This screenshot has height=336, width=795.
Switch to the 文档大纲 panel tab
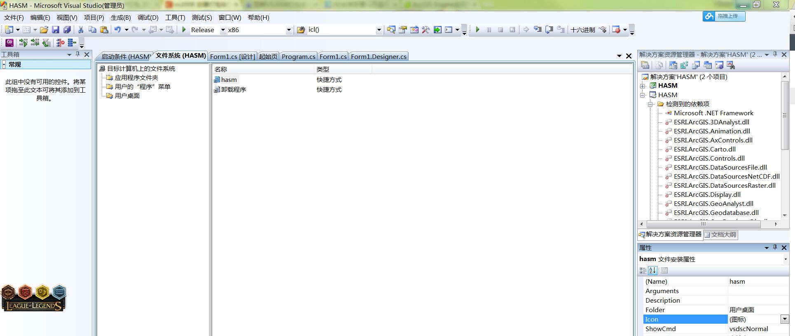pos(720,234)
